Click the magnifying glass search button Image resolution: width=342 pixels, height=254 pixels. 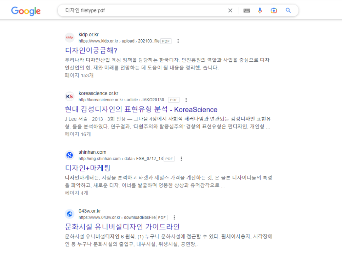click(288, 11)
